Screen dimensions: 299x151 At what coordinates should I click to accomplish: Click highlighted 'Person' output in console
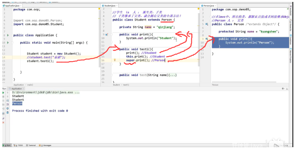point(17,103)
